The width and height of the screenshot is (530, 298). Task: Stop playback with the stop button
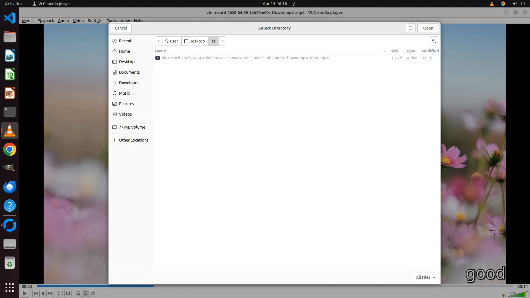click(x=43, y=293)
